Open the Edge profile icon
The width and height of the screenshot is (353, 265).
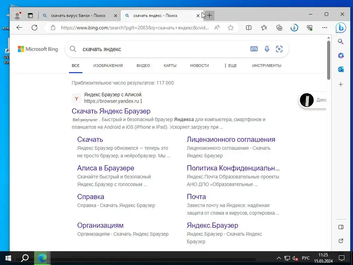pos(18,15)
